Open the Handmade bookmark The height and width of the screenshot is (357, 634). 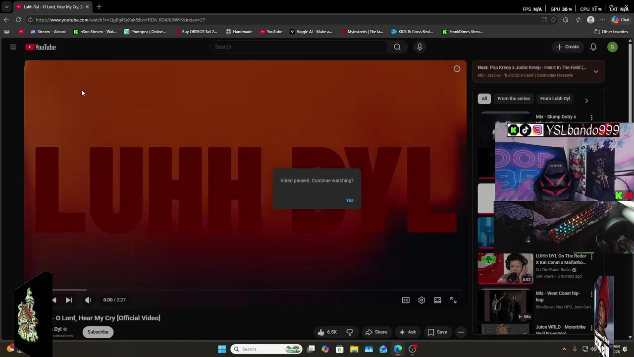[239, 32]
